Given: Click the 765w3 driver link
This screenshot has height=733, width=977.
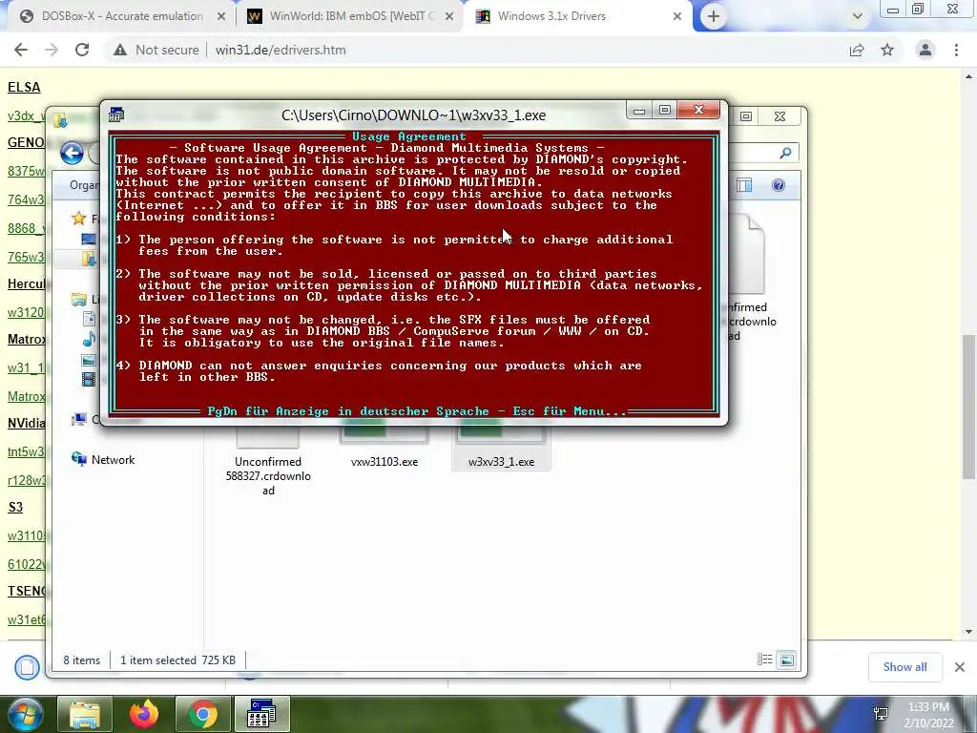Looking at the screenshot, I should (26, 257).
